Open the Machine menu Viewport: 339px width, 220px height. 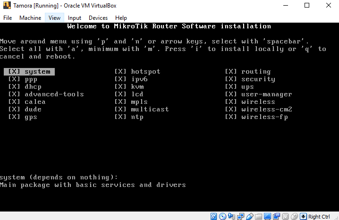[30, 18]
